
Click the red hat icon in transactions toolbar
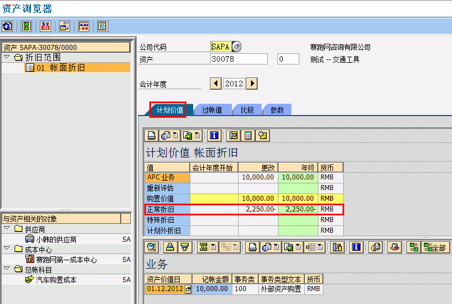click(x=394, y=247)
